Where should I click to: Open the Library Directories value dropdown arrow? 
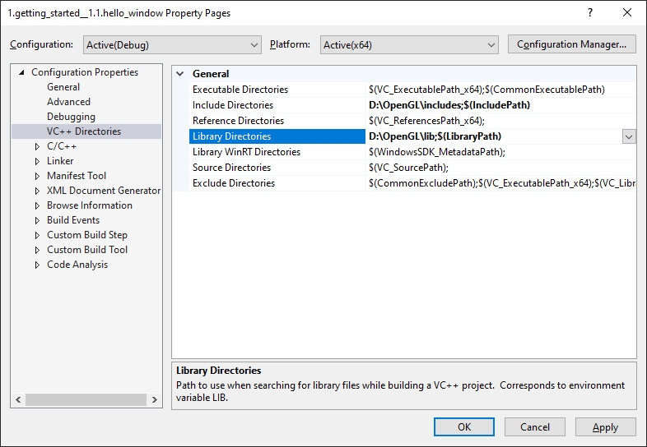[629, 136]
